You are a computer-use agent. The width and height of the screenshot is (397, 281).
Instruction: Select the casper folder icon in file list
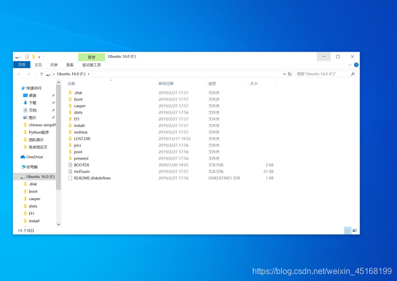(70, 105)
